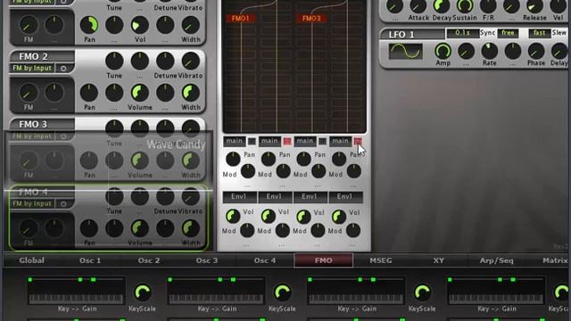This screenshot has height=321, width=571.
Task: Click the FMO 2 Tune knob
Action: pyautogui.click(x=114, y=62)
